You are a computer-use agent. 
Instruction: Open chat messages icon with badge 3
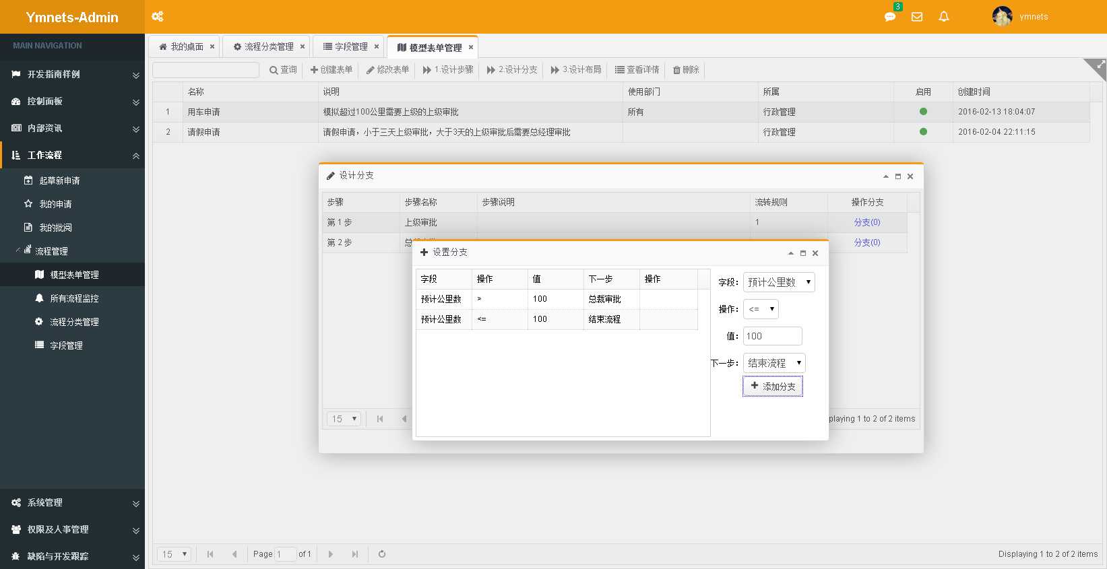point(890,16)
